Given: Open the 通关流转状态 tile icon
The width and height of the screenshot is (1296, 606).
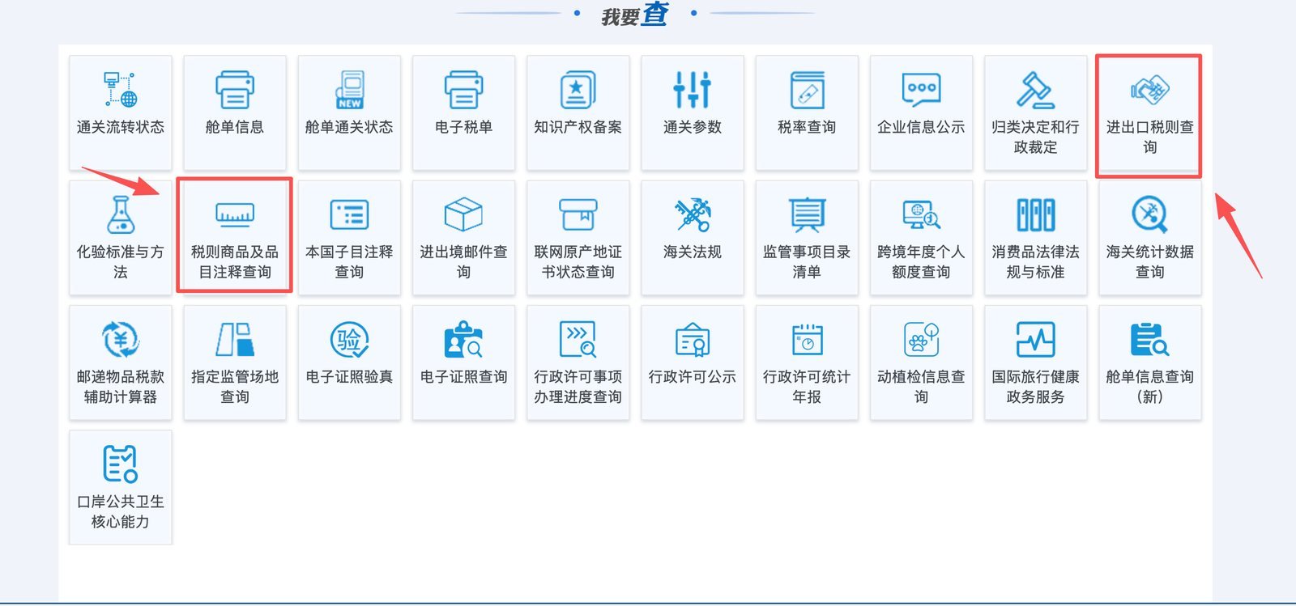Looking at the screenshot, I should [120, 90].
